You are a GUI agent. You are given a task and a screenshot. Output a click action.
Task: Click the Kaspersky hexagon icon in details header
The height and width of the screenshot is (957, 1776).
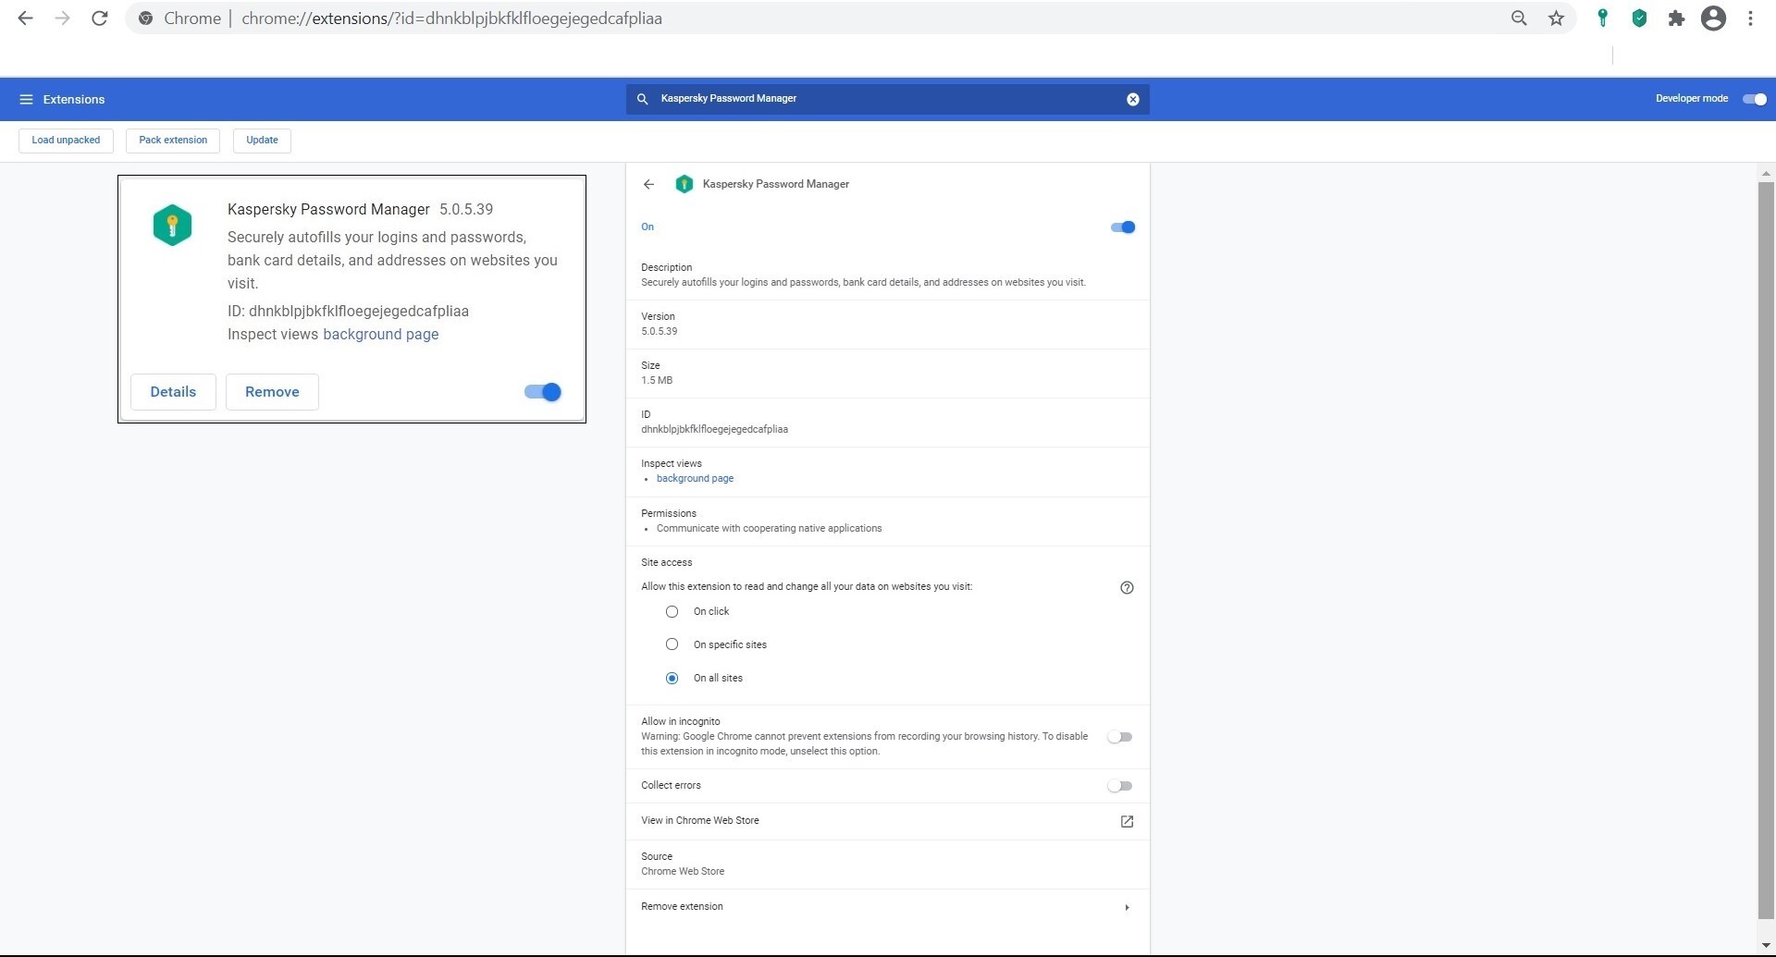(x=684, y=184)
